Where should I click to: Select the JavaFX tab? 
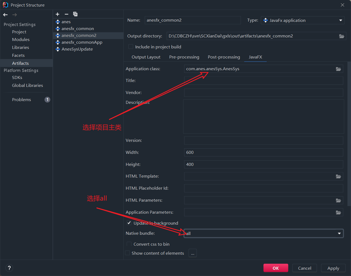255,57
